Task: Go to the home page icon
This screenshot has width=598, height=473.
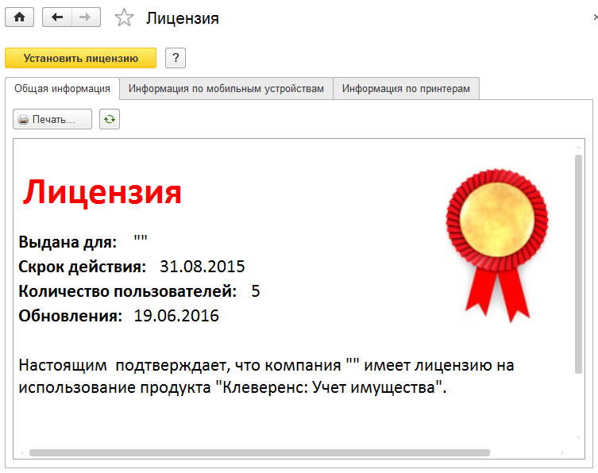Action: coord(19,17)
